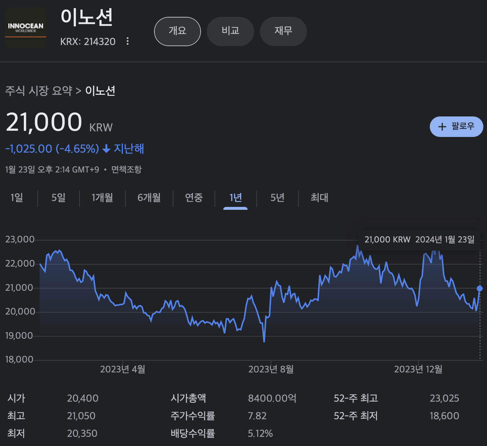Click the 시가 value 20,400

pos(83,398)
